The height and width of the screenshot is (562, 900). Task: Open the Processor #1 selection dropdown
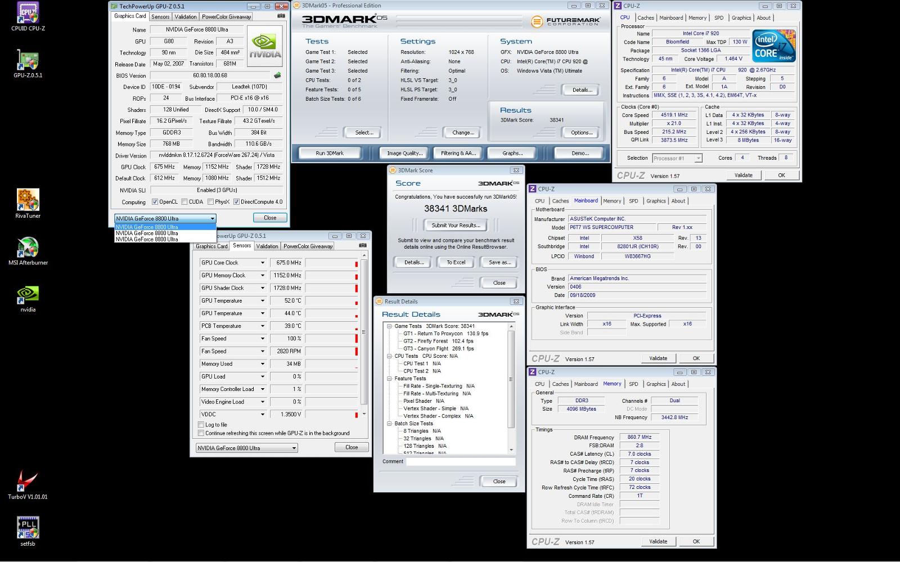point(677,158)
